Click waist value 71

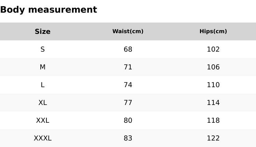coord(128,67)
